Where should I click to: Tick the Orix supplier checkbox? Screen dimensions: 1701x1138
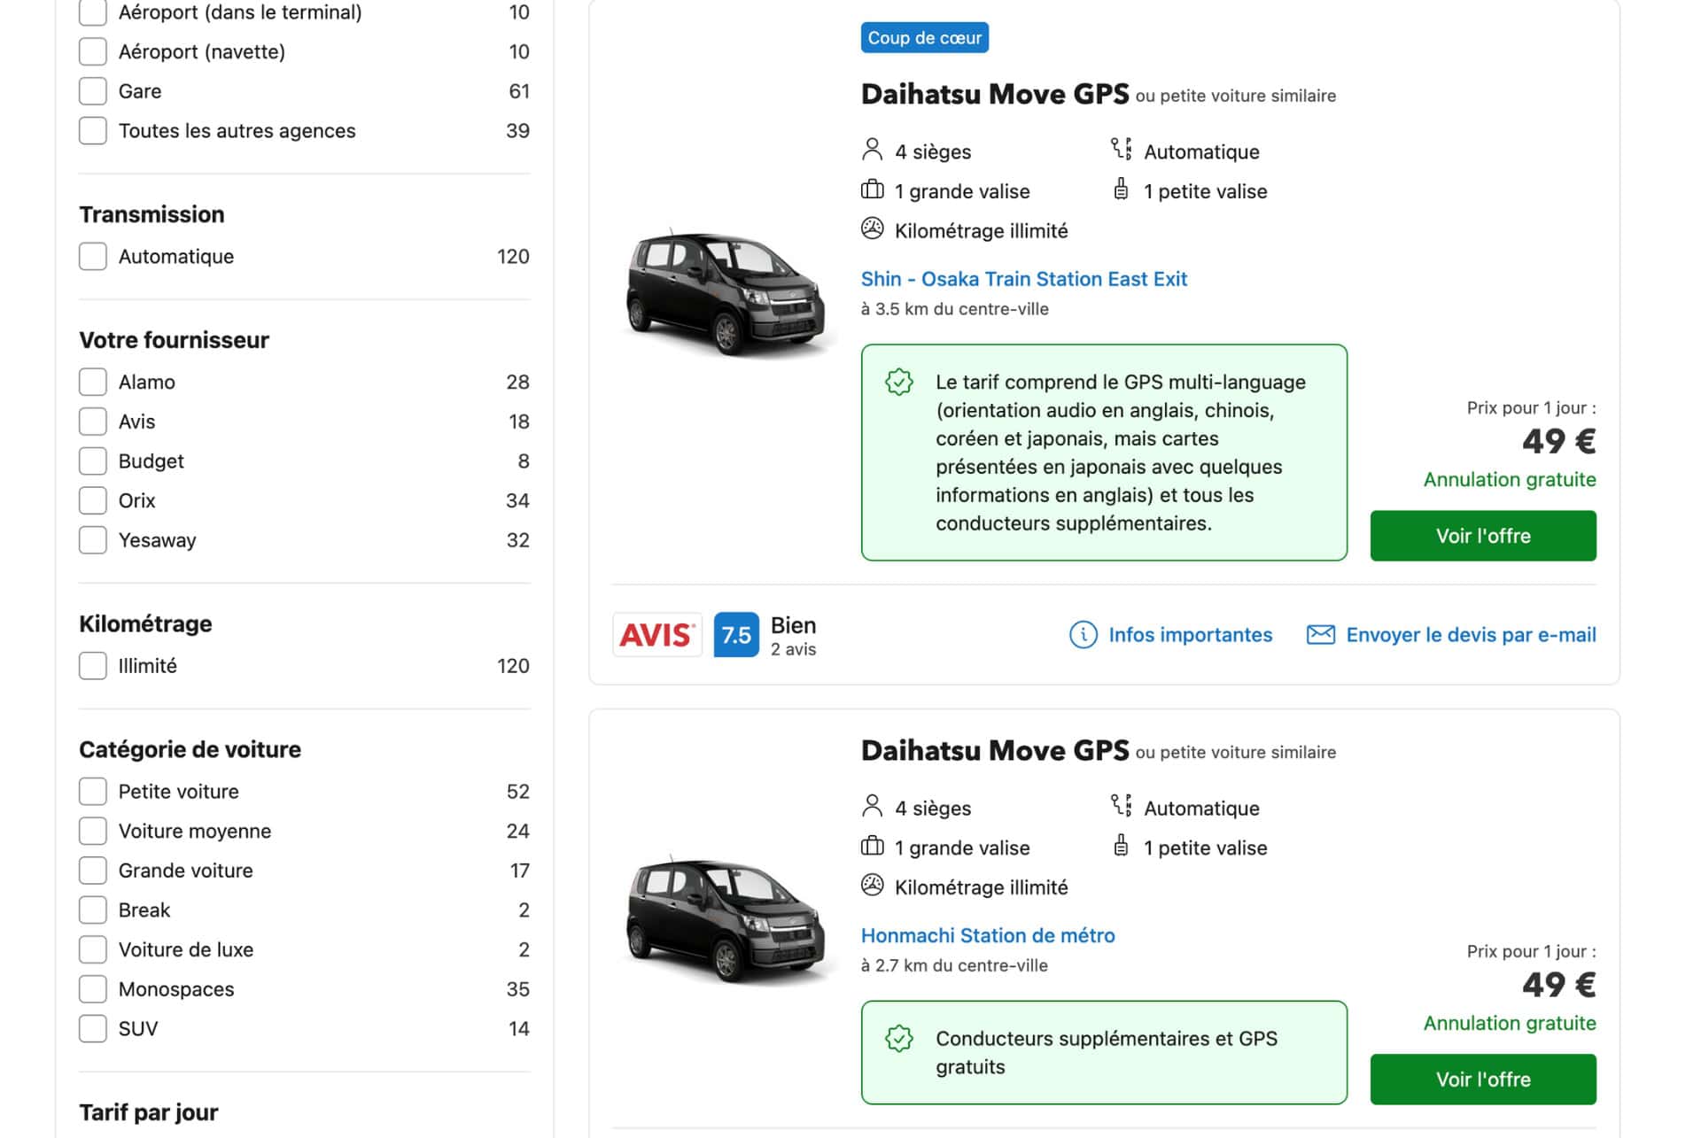point(93,500)
